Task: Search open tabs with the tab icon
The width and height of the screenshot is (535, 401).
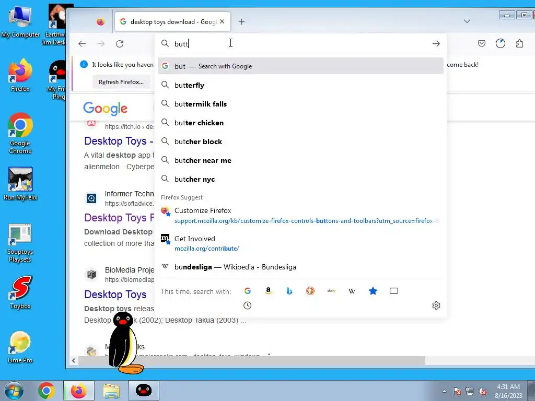Action: tap(394, 291)
